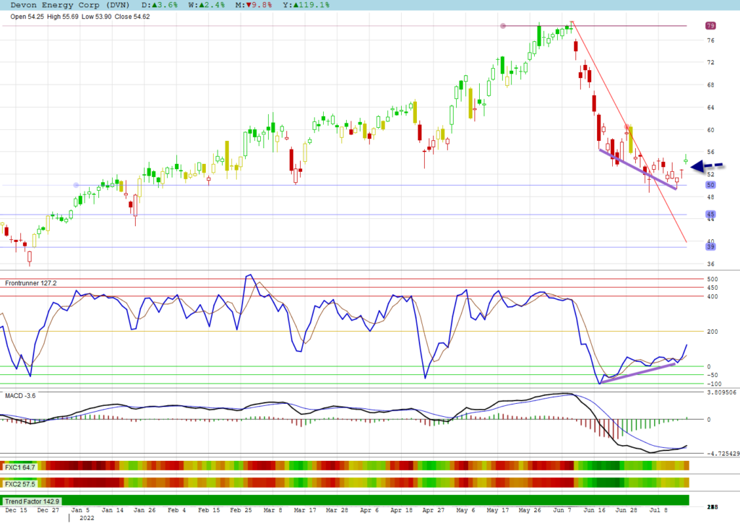This screenshot has width=740, height=531.
Task: Click the FXC1 64.7 label
Action: [x=20, y=467]
